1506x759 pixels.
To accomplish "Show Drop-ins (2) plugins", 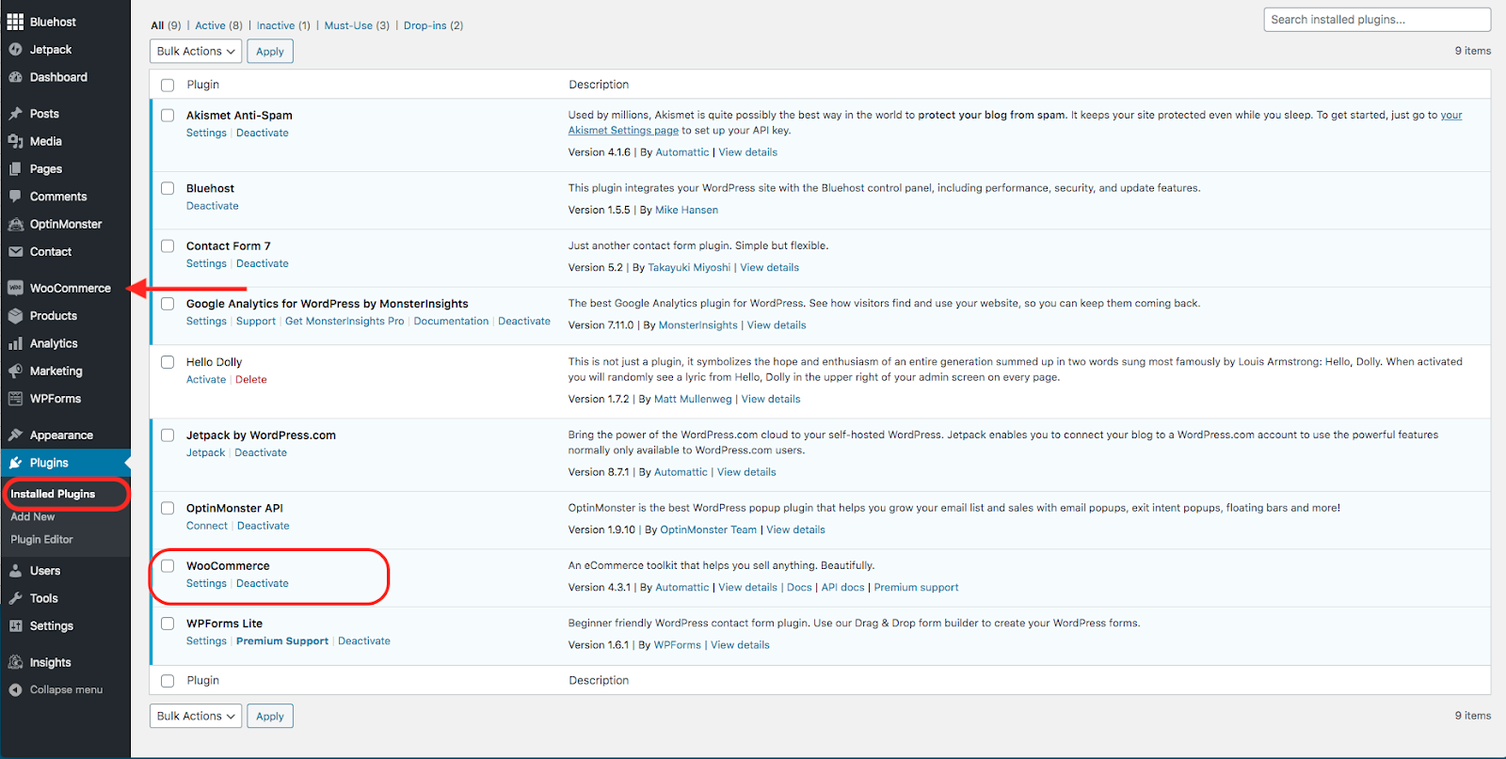I will point(433,25).
